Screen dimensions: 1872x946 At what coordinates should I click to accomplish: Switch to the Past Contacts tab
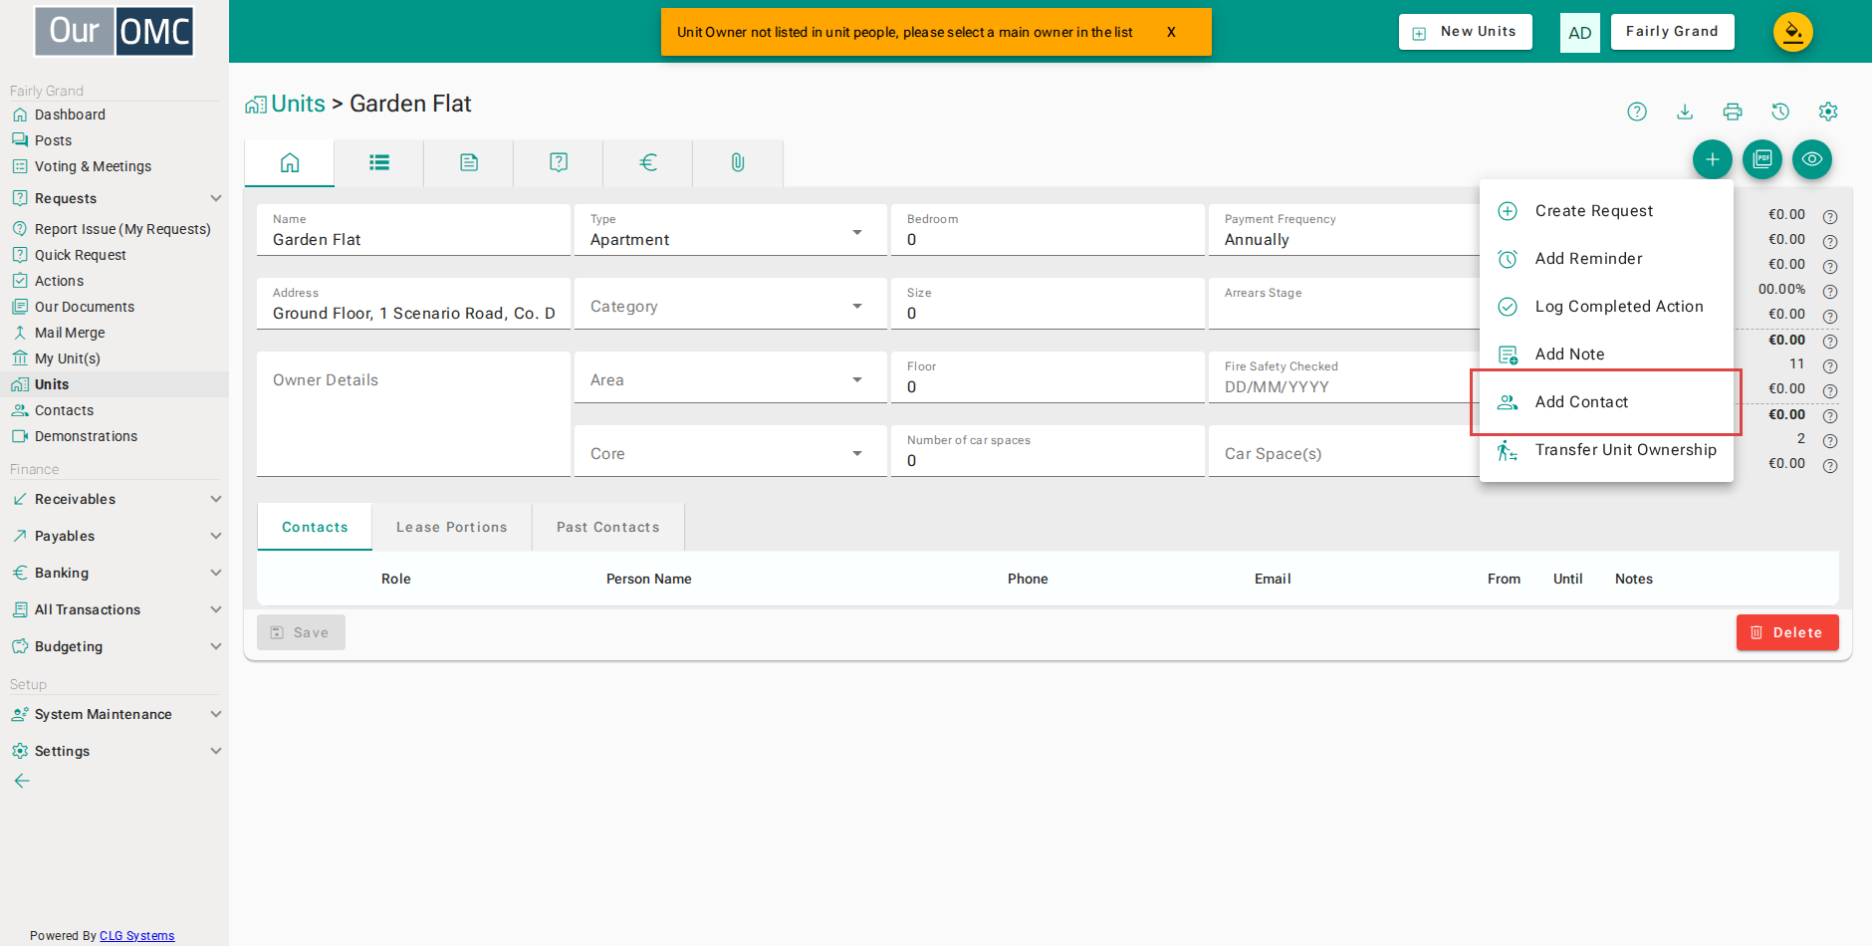608,527
